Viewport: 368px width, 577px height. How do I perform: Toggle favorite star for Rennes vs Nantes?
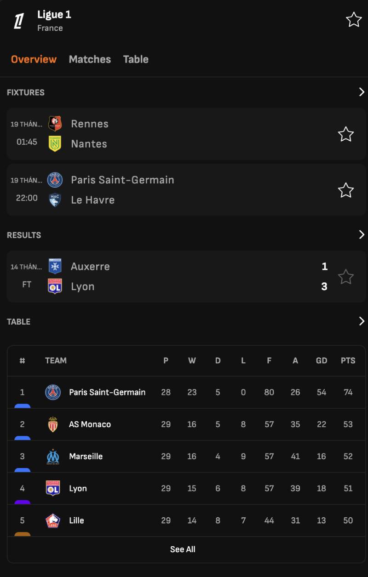pos(346,134)
